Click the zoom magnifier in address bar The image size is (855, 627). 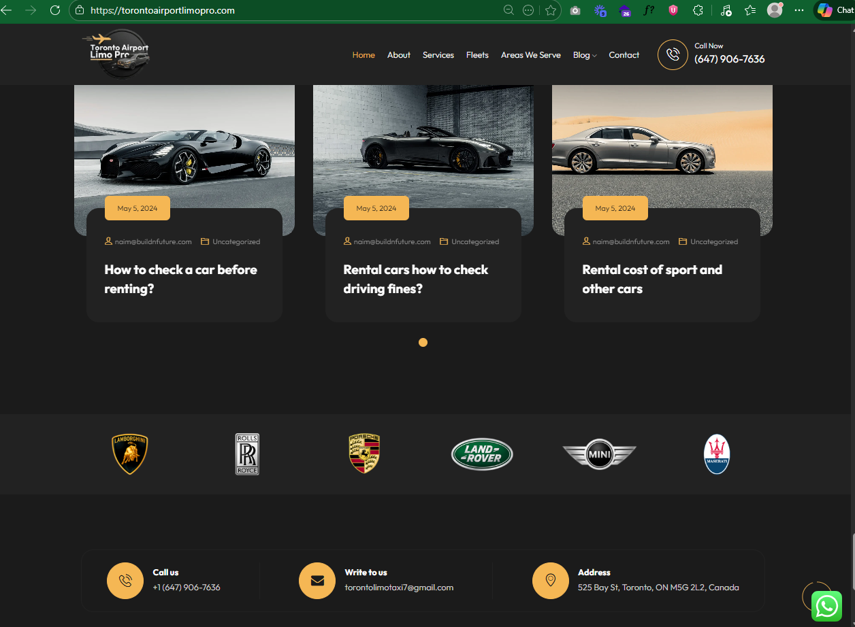pyautogui.click(x=509, y=10)
